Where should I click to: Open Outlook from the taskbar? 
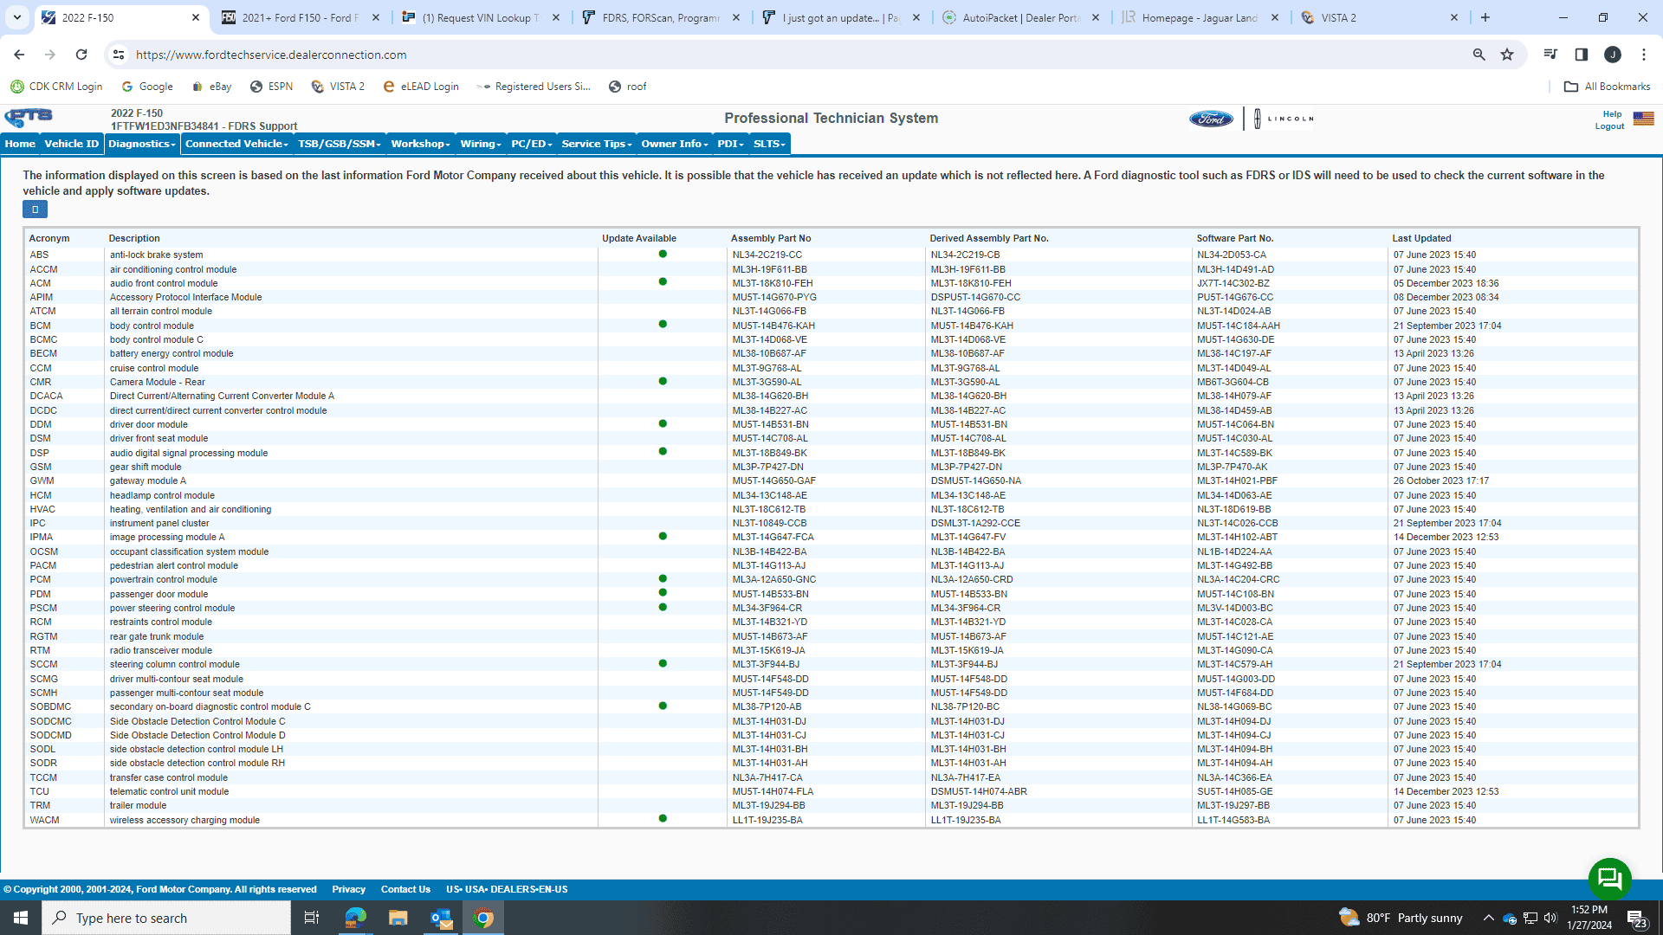coord(440,917)
